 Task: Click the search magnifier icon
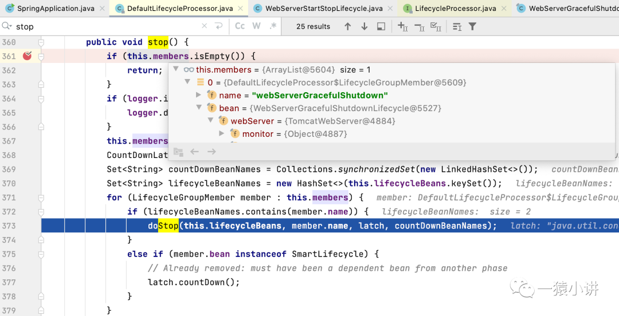coord(6,26)
